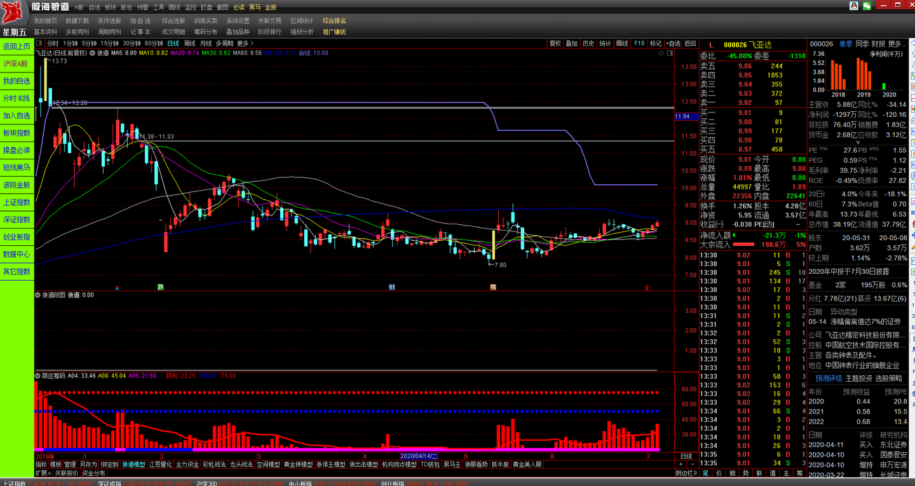Image resolution: width=915 pixels, height=486 pixels.
Task: Click the round icon beside 跟庄筹码
Action: (37, 375)
